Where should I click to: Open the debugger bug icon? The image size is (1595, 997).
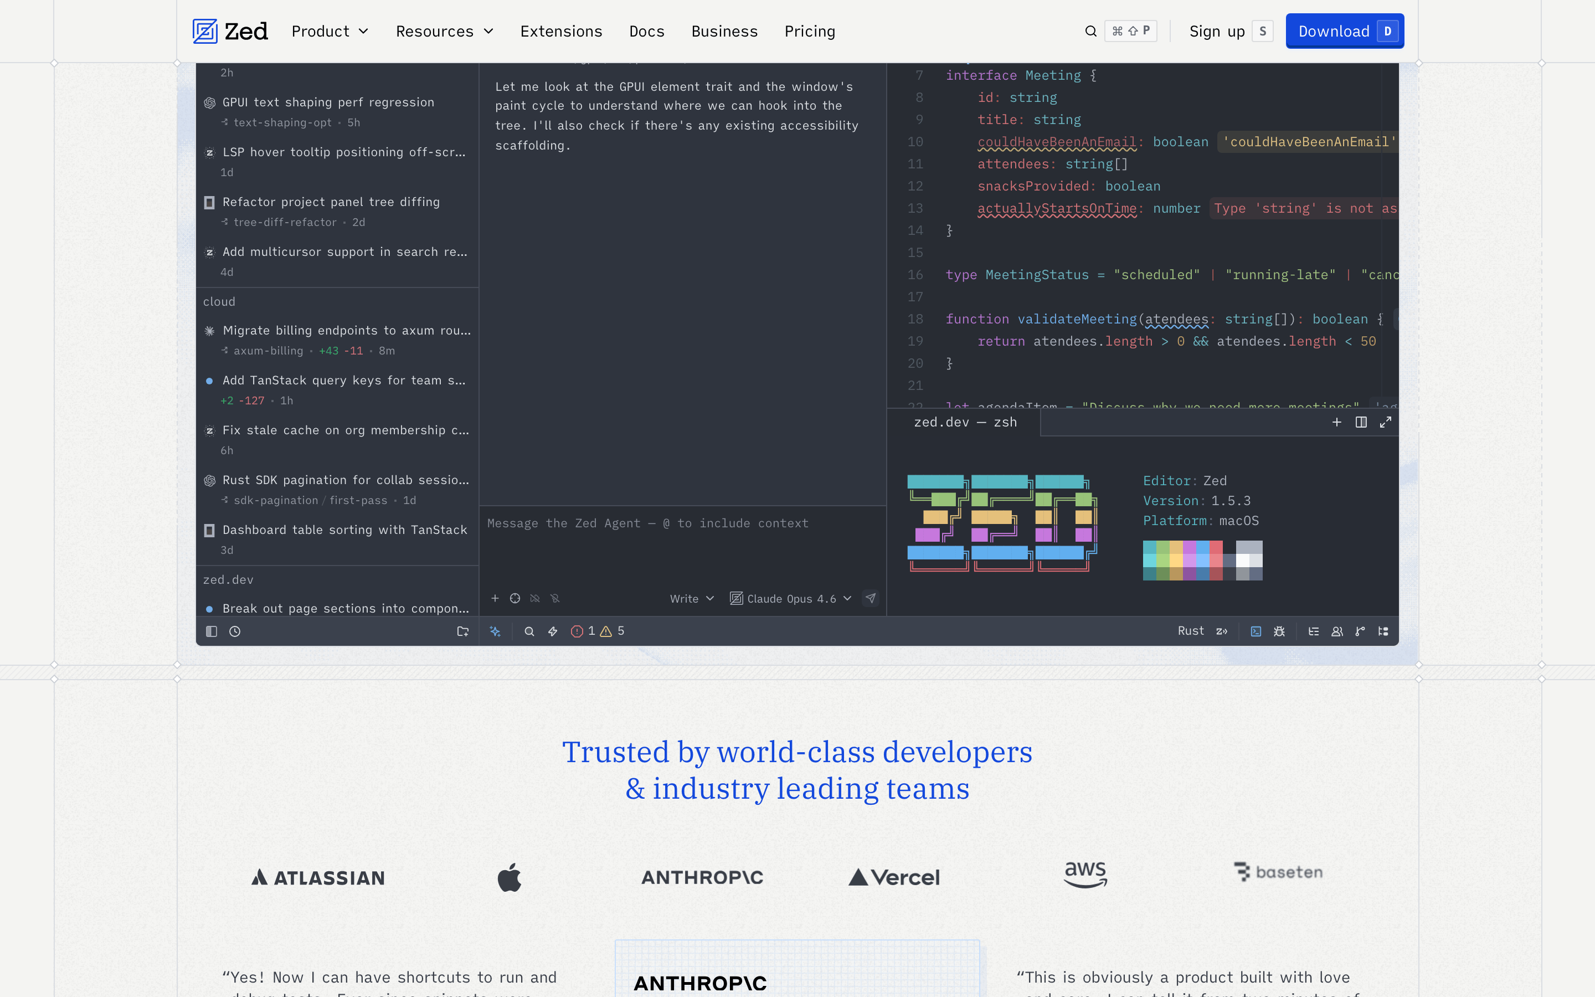(1279, 631)
